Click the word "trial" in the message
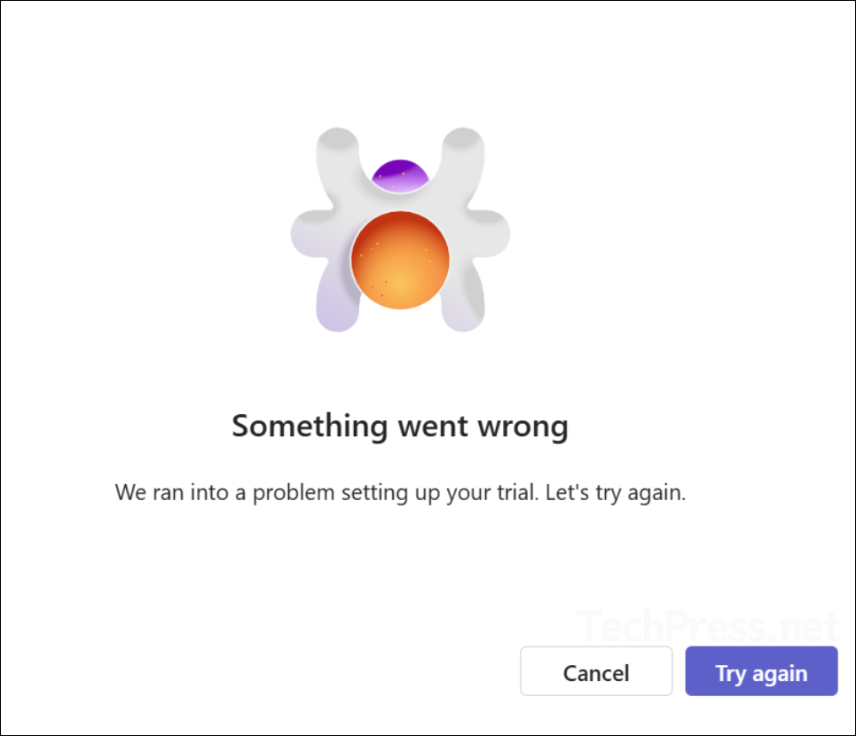 pos(513,493)
